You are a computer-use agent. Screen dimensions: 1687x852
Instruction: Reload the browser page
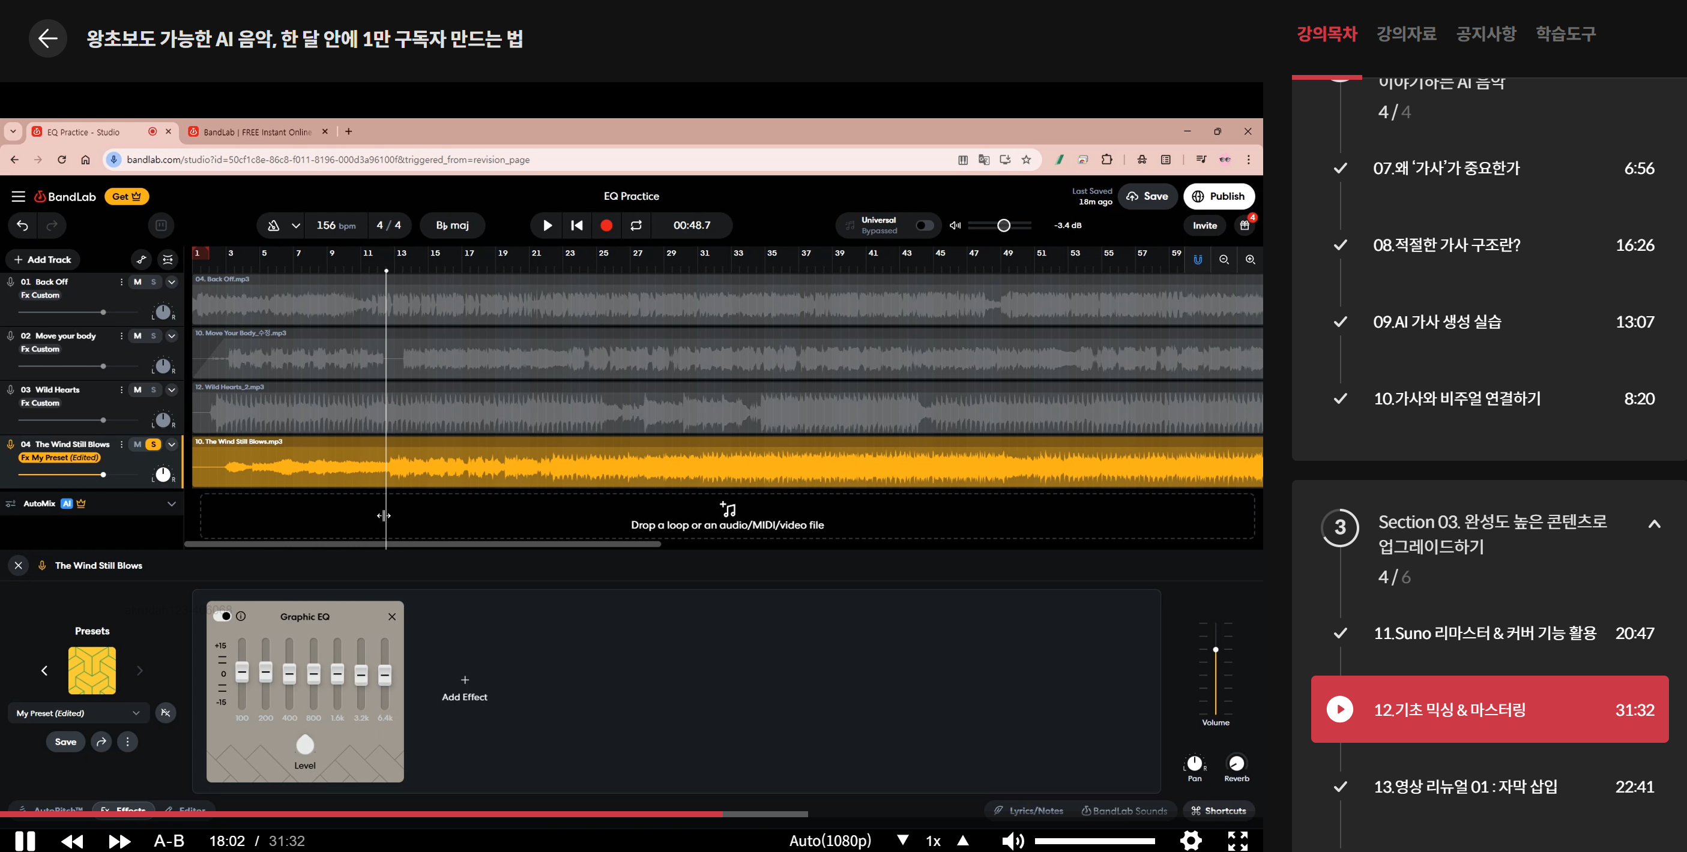(62, 160)
